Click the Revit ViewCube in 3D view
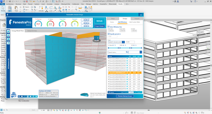This screenshot has height=114, width=212. pyautogui.click(x=200, y=32)
